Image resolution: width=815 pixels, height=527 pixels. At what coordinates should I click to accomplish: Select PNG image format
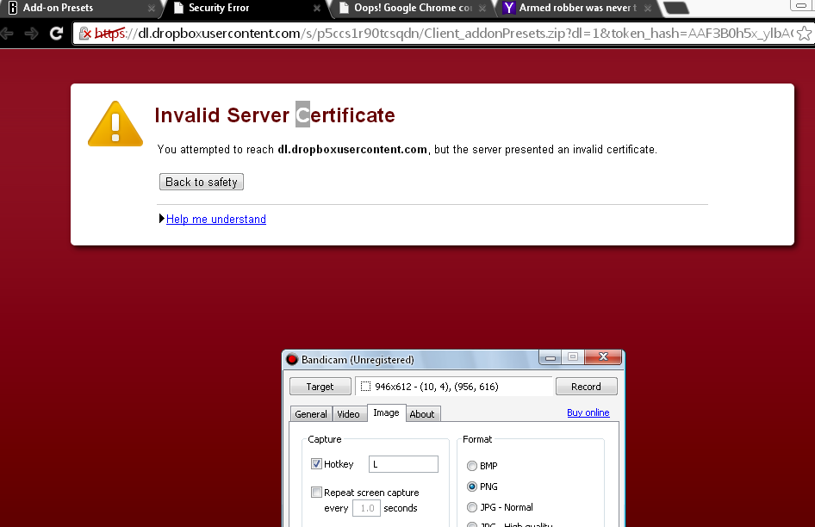tap(472, 487)
